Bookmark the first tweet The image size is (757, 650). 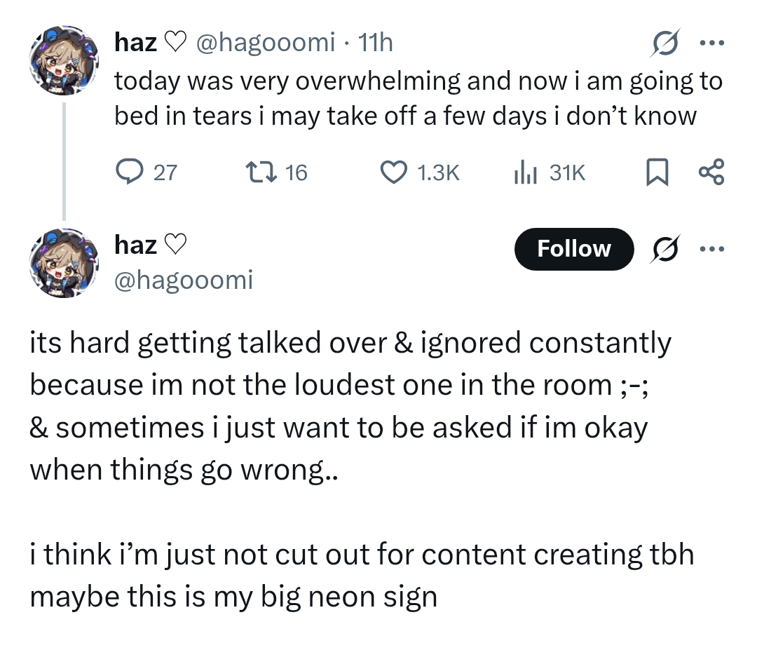pyautogui.click(x=657, y=172)
